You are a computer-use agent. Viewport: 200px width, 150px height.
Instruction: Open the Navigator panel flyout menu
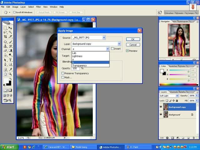pos(197,22)
